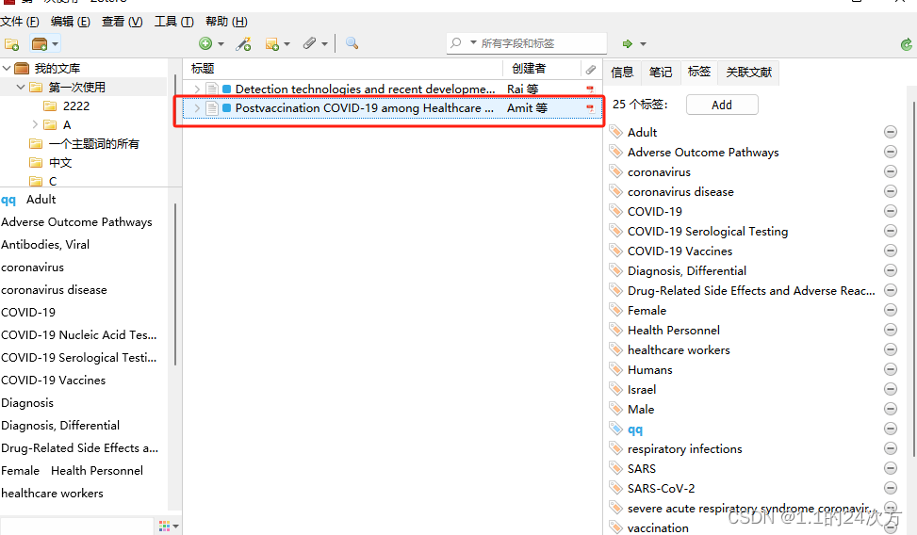Click the Advanced Search magnifier icon
917x535 pixels.
[x=352, y=43]
